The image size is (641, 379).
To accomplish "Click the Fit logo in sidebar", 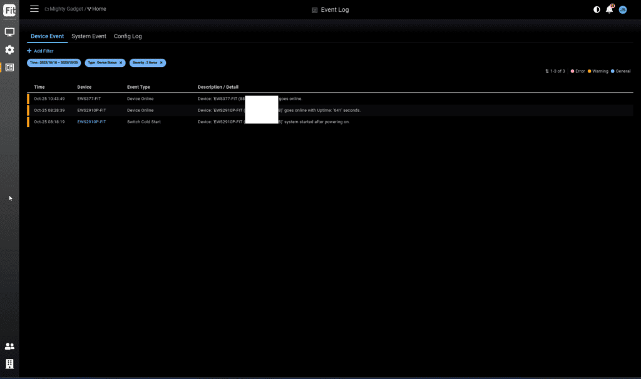I will (9, 10).
